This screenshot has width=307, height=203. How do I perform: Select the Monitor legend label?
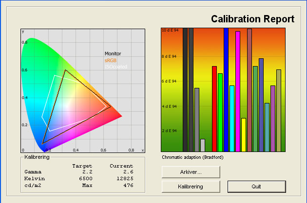[113, 54]
